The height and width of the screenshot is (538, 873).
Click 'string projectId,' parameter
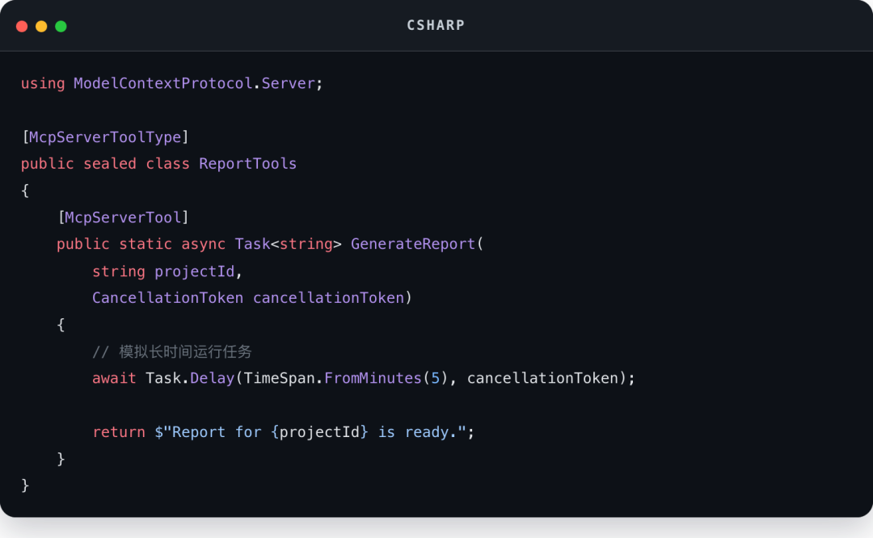167,271
